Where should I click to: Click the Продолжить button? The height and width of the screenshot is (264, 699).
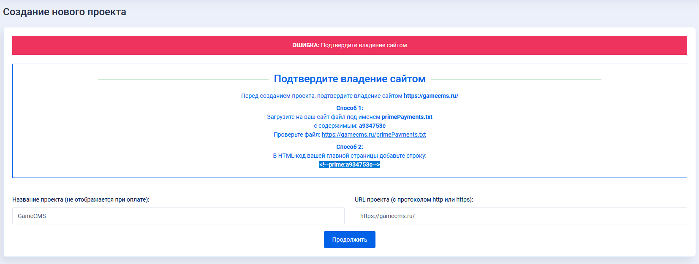[349, 240]
